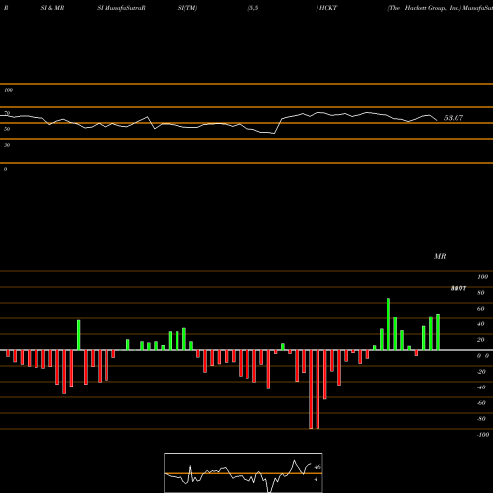The image size is (493, 493).
Task: Click the 20 label on MR axis
Action: 481,340
